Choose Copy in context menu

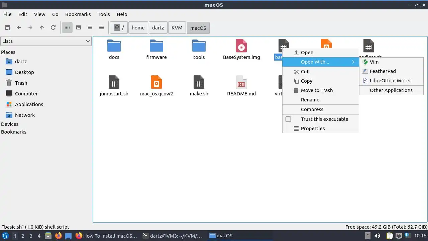point(321,81)
